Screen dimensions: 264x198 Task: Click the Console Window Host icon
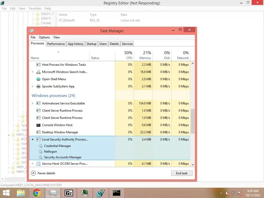[x=38, y=125]
